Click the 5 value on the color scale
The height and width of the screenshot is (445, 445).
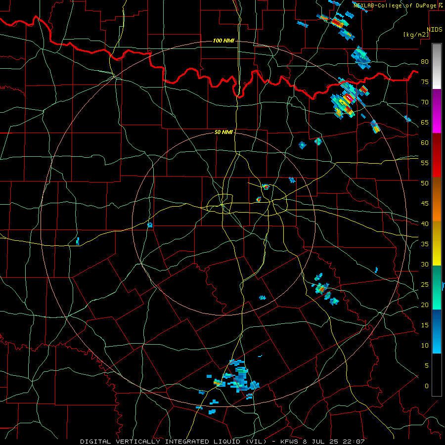coord(427,365)
